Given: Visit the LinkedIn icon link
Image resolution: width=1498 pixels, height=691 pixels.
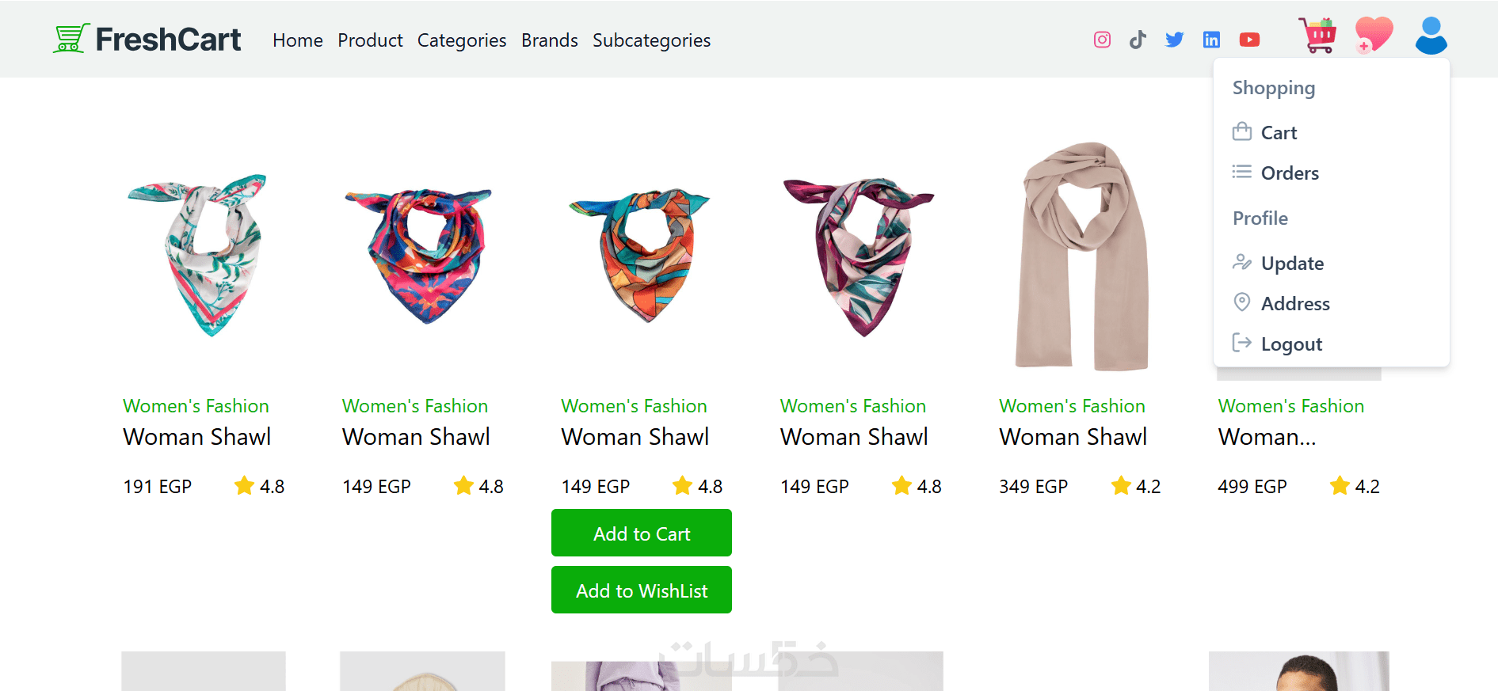Looking at the screenshot, I should click(x=1211, y=40).
